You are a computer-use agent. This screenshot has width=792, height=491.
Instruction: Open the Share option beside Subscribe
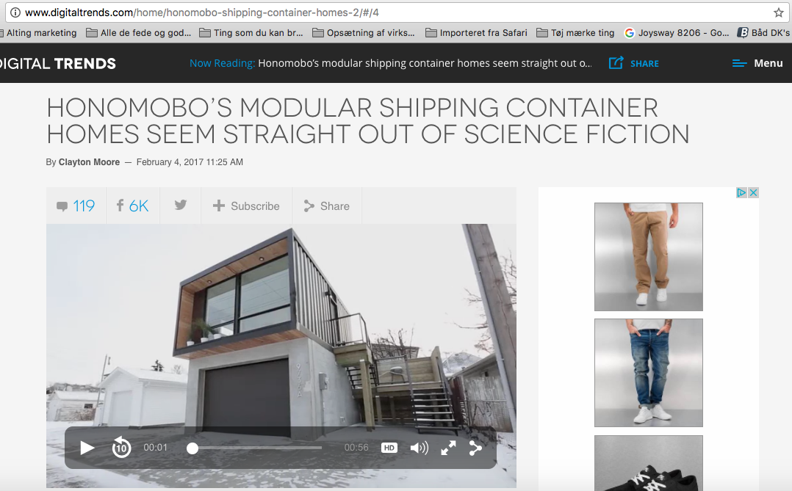327,206
